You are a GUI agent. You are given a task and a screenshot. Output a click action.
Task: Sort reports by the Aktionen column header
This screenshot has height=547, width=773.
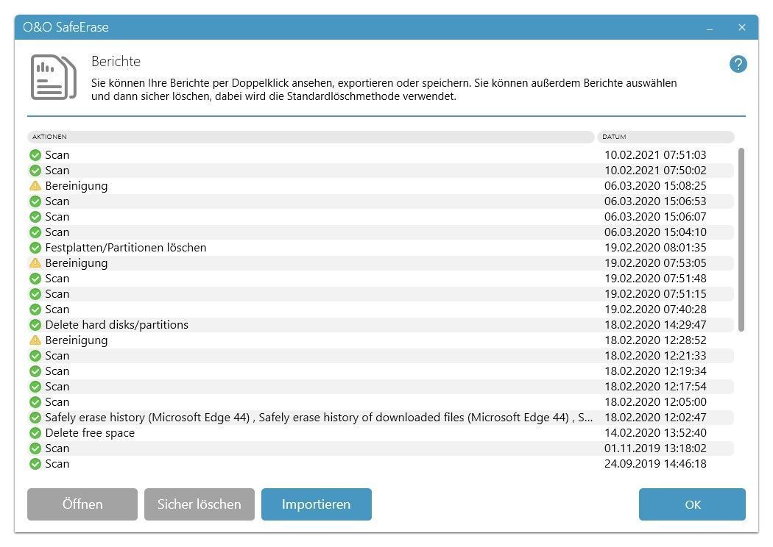[x=310, y=137]
